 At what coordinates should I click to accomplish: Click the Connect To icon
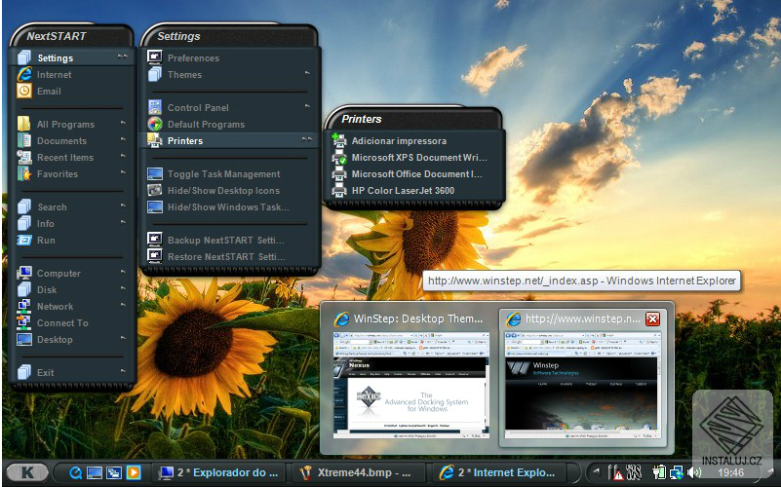tap(24, 322)
